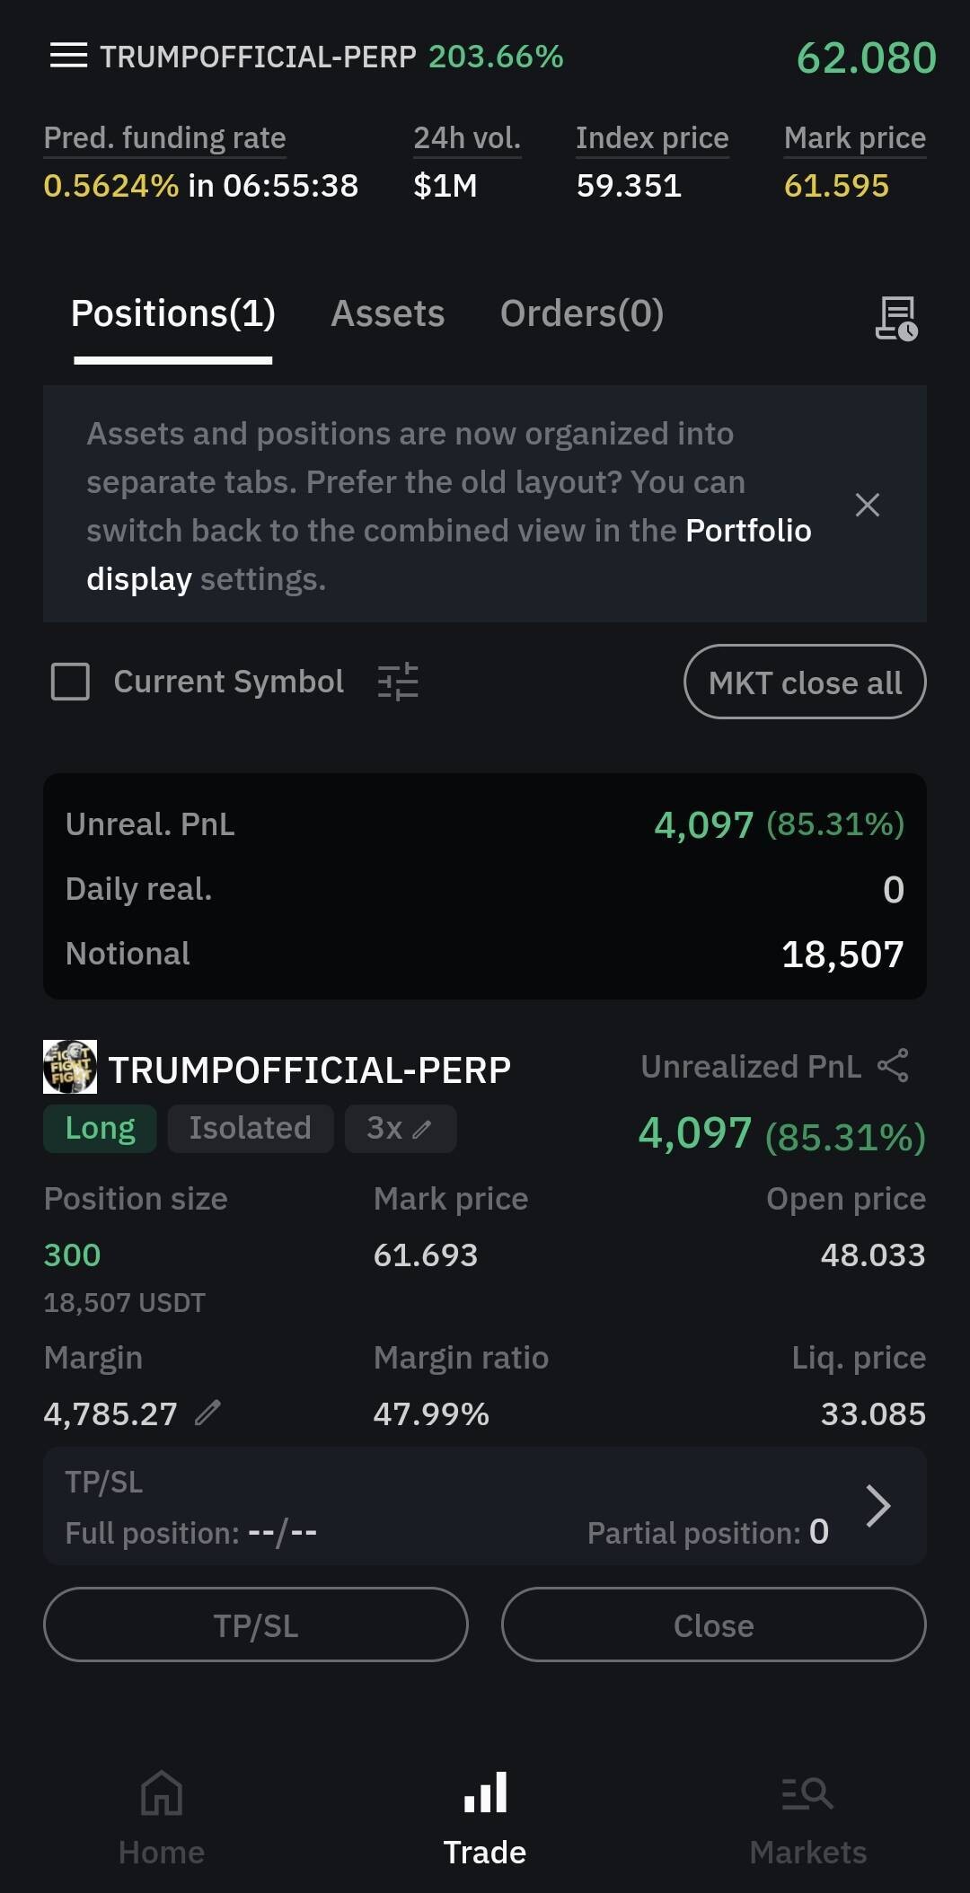Image resolution: width=970 pixels, height=1893 pixels.
Task: Open position filter settings sliders icon
Action: 398,682
